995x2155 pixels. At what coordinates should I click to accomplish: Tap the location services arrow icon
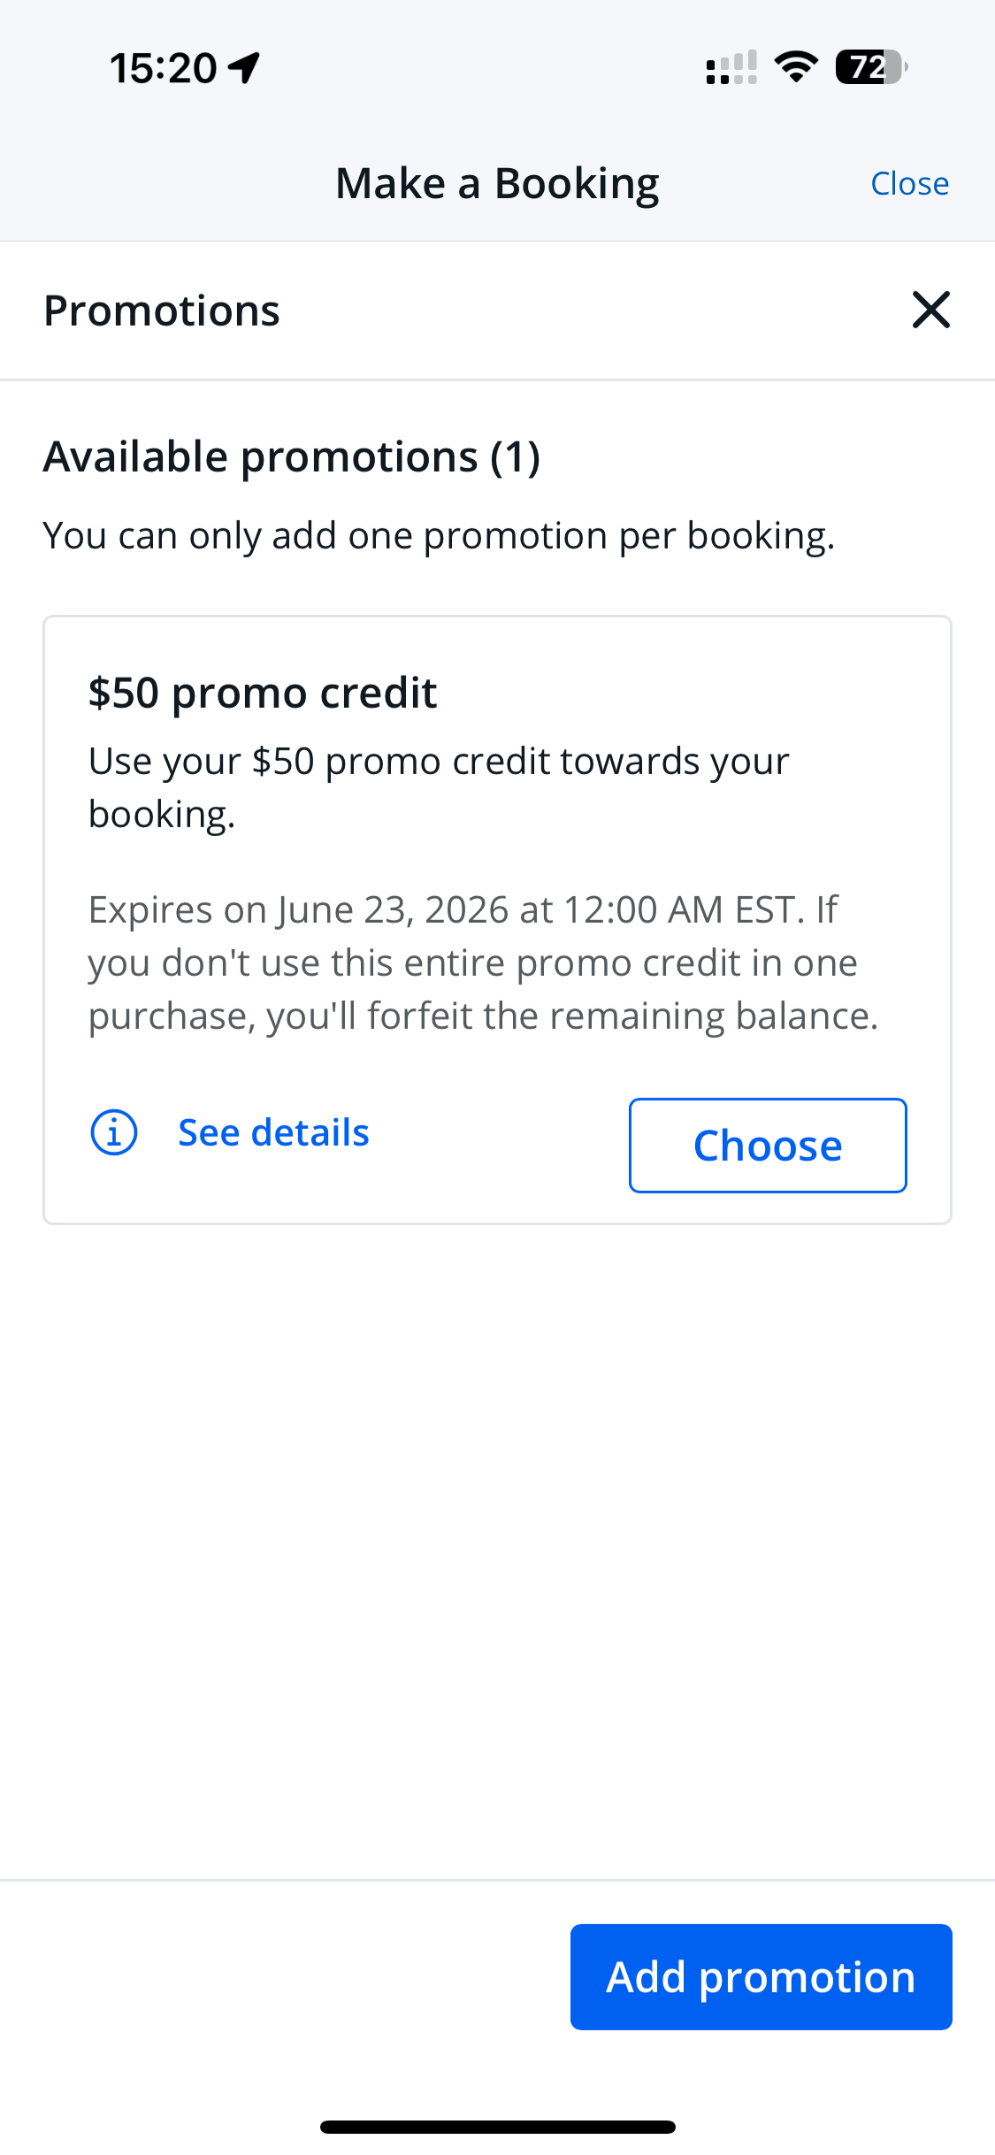[x=244, y=67]
